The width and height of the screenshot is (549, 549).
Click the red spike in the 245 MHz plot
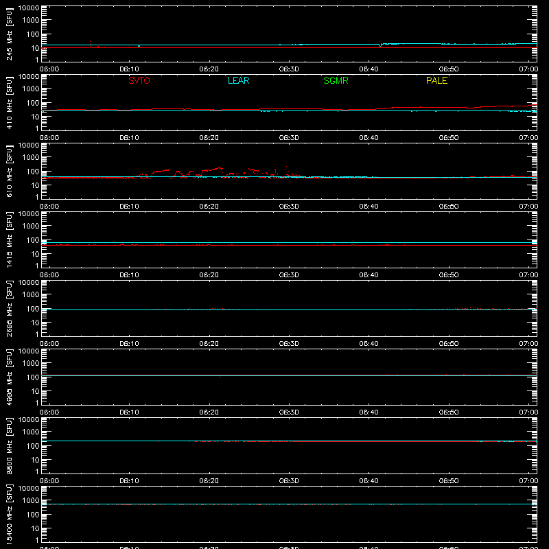91,43
